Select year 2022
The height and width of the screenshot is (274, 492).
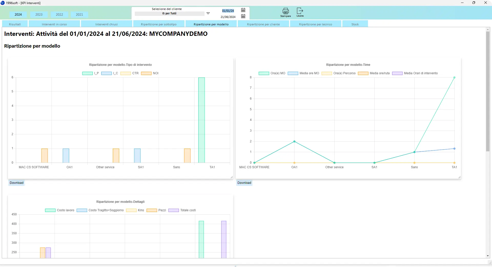click(59, 15)
